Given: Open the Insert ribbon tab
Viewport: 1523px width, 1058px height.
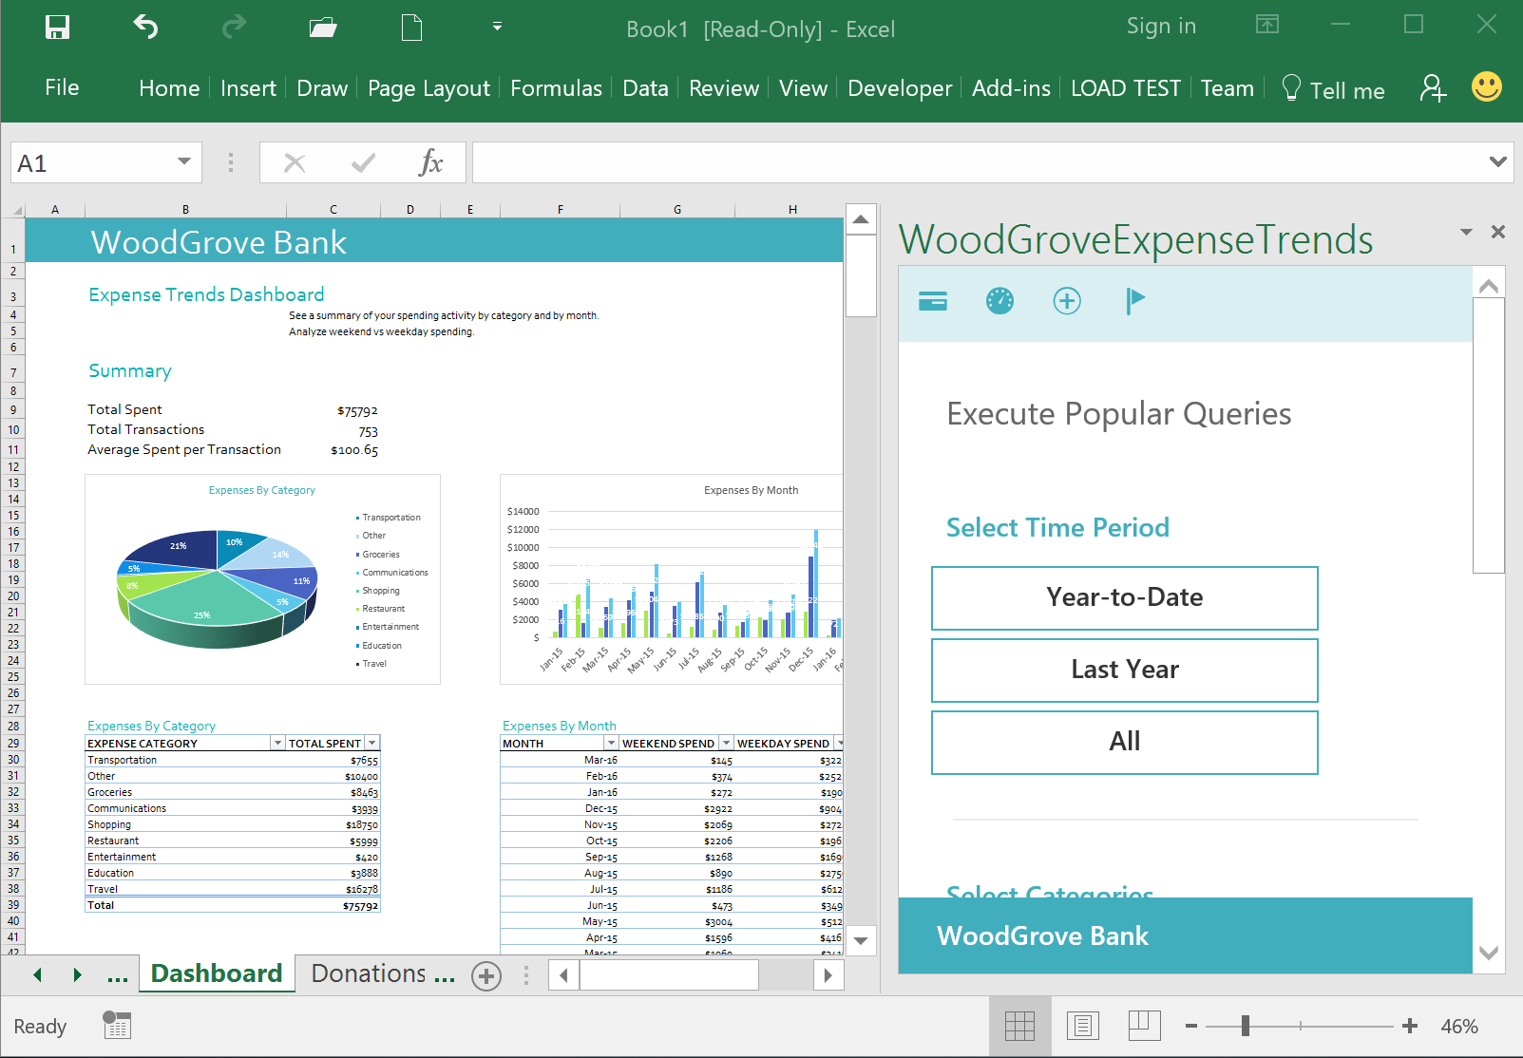Looking at the screenshot, I should click(x=248, y=88).
